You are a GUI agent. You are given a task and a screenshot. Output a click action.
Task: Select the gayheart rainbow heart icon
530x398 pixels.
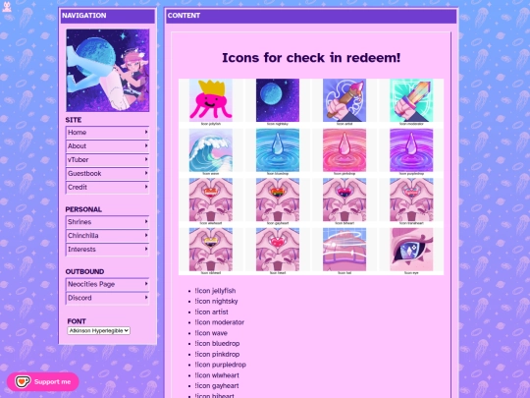[278, 199]
